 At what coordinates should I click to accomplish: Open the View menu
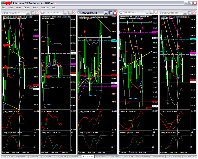(x=10, y=8)
